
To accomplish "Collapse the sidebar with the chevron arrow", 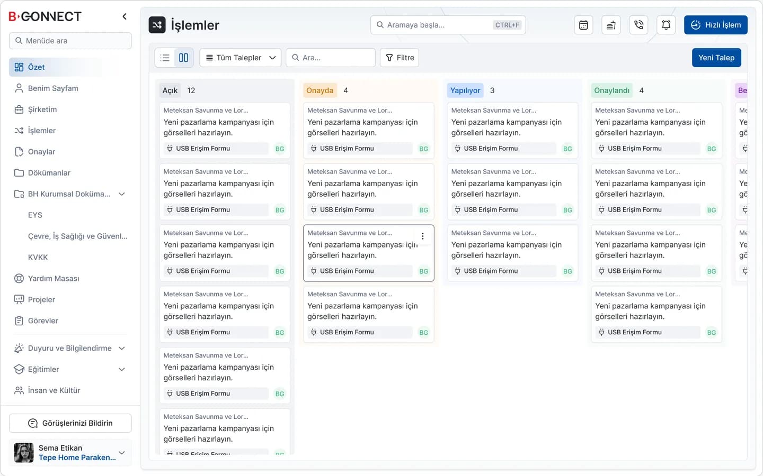I will click(x=125, y=16).
